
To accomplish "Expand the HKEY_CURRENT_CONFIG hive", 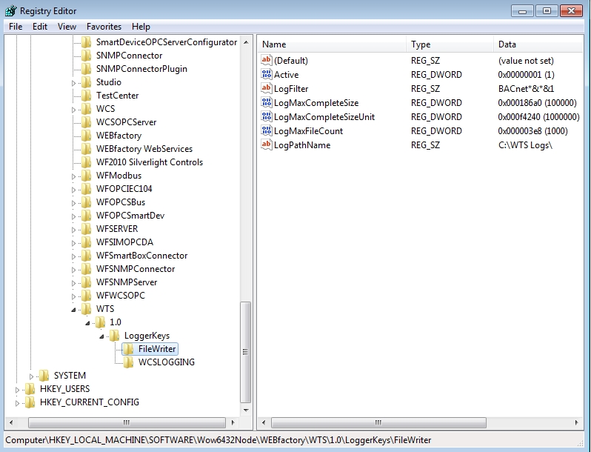I will click(x=17, y=403).
